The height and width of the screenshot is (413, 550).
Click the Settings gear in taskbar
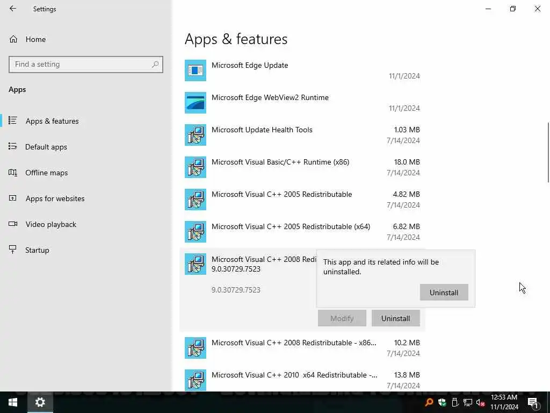click(40, 402)
